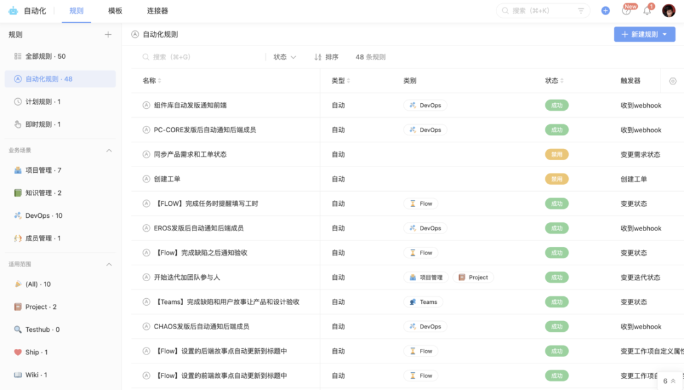684x390 pixels.
Task: Click the blue plus create icon
Action: 605,11
